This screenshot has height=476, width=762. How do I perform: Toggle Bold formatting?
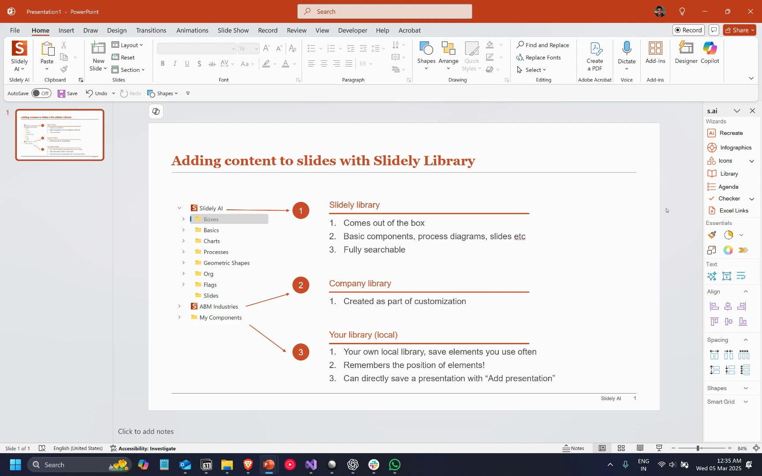point(163,64)
